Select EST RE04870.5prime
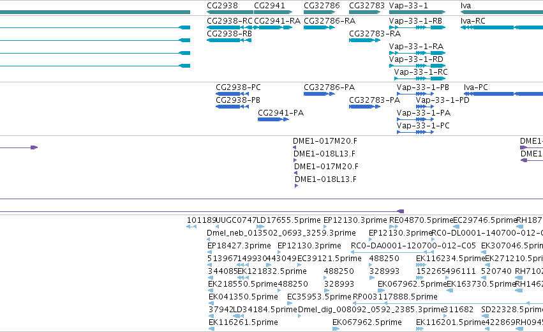Screen dimensions: 543x332 click(421, 220)
